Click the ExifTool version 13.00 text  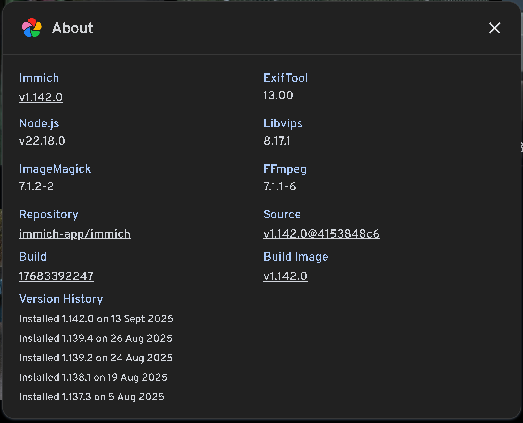click(x=278, y=96)
